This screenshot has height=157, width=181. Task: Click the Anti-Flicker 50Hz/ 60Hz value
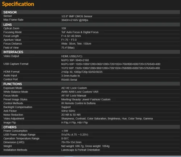[x=68, y=111]
